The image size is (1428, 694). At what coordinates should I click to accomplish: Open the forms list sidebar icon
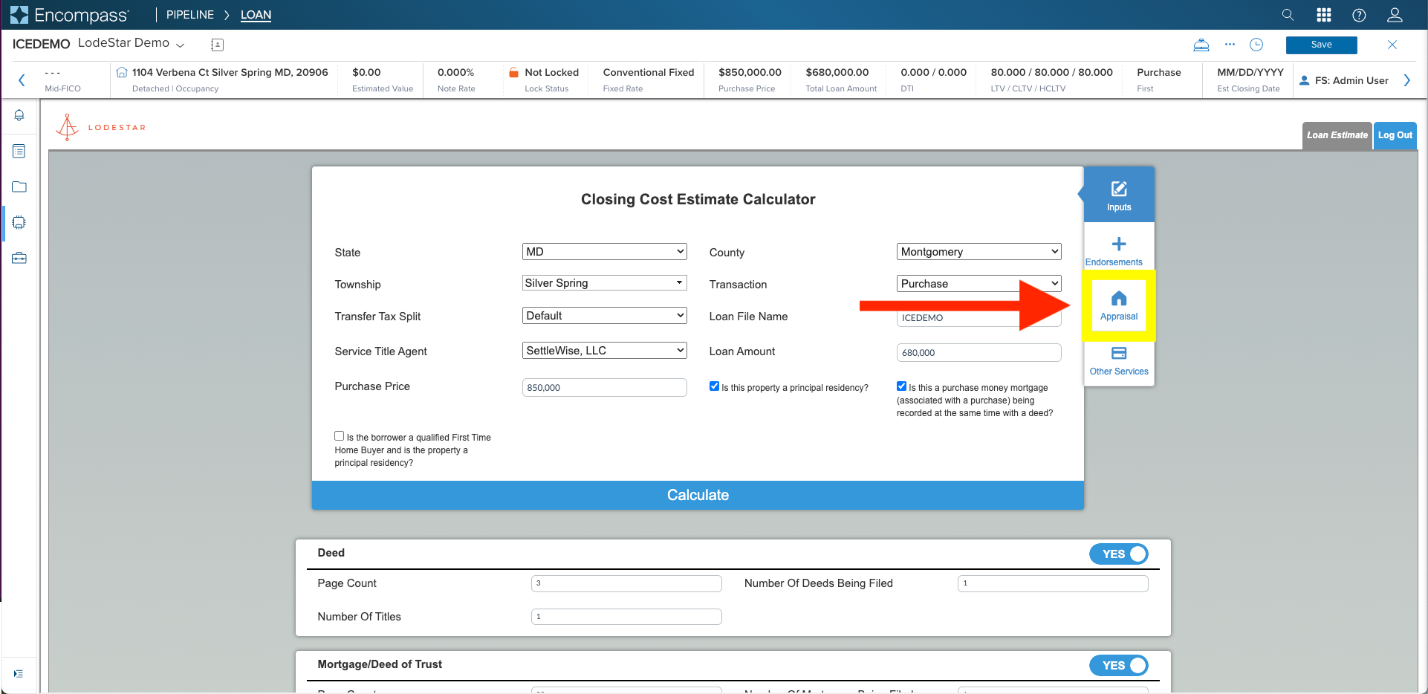coord(19,151)
